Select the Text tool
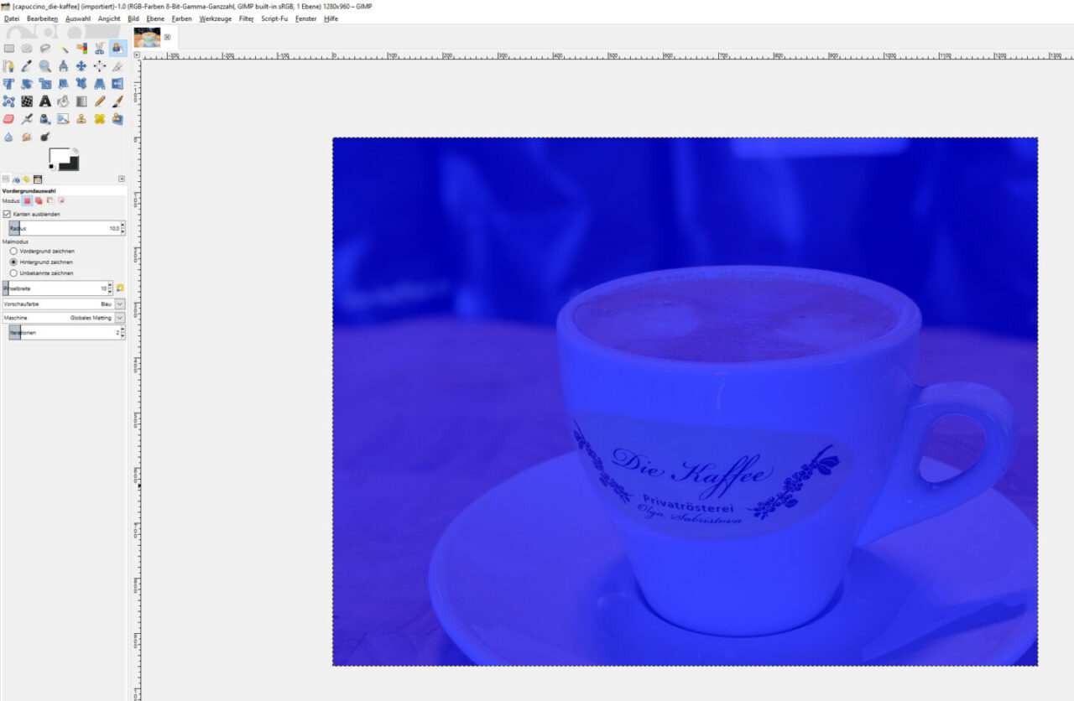 pos(45,101)
